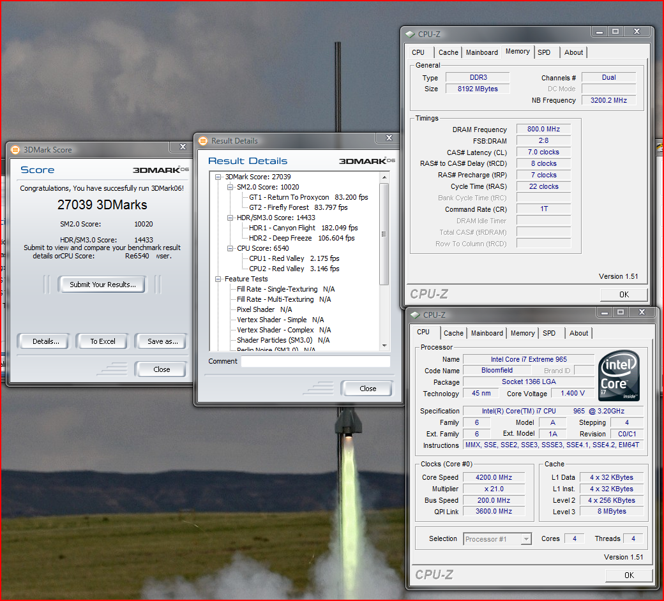Switch to Memory tab in lower CPU-Z
This screenshot has width=664, height=601.
(522, 333)
